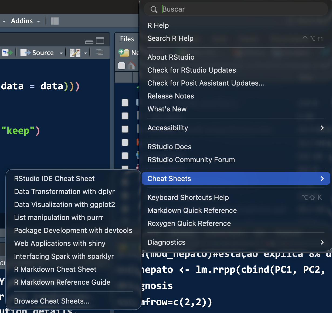Click the compile report notebook icon
Viewport: 332px width, 313px height.
pyautogui.click(x=75, y=53)
